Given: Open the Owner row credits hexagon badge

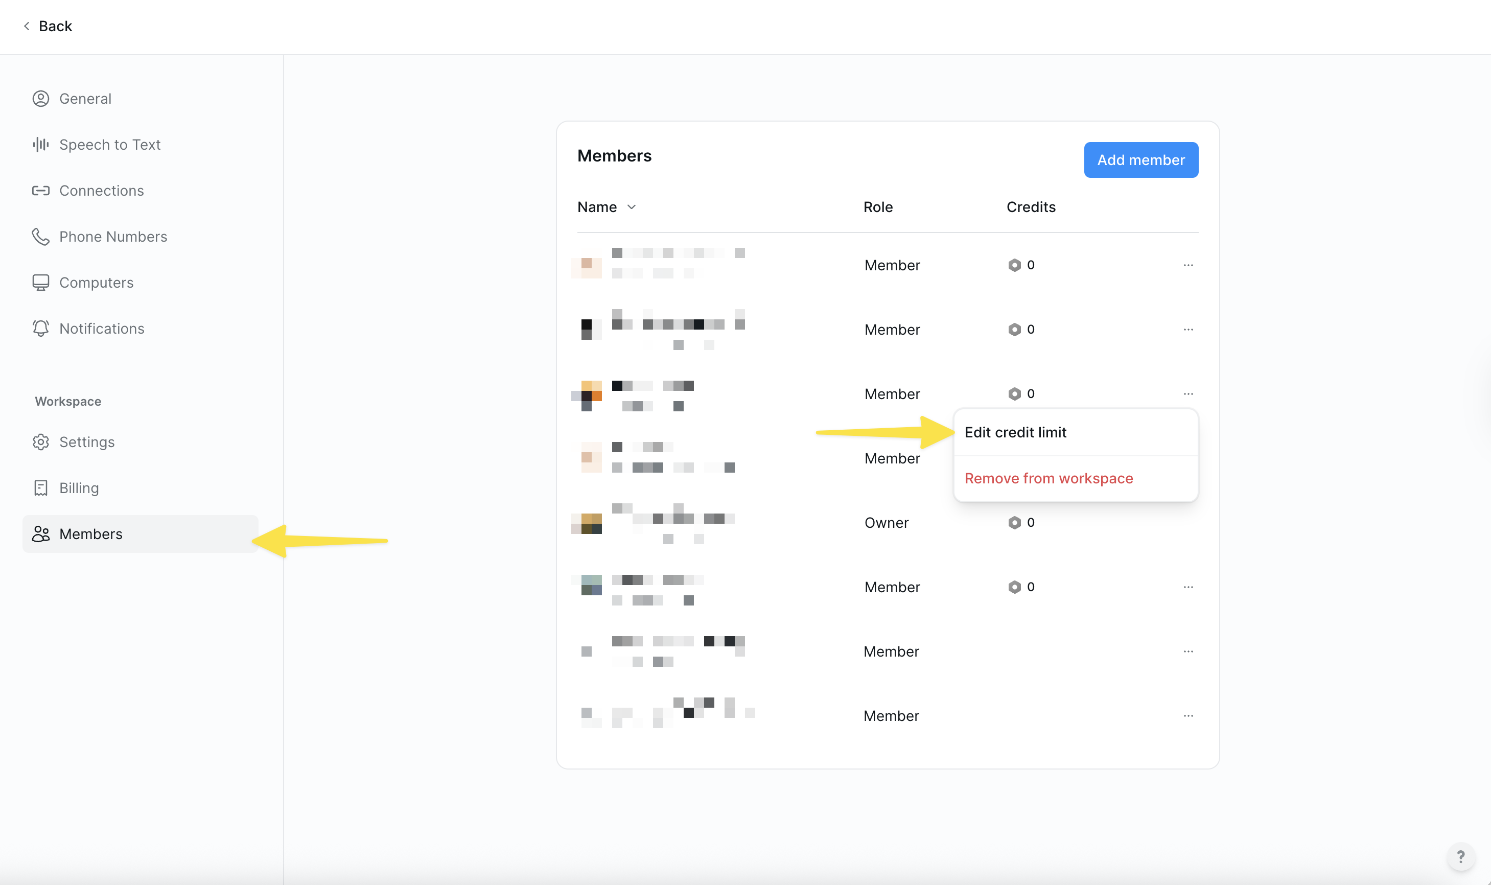Looking at the screenshot, I should [1015, 522].
